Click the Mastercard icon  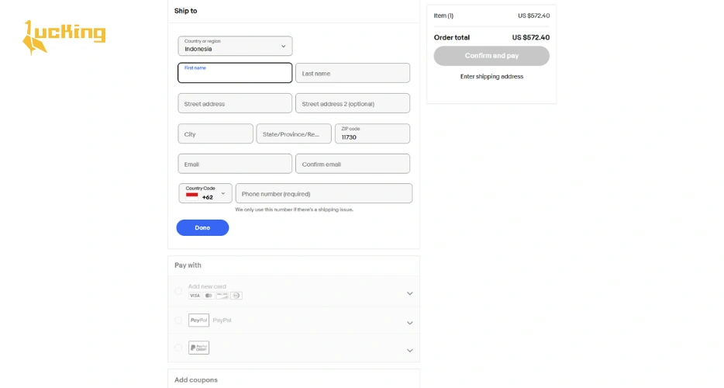click(209, 296)
